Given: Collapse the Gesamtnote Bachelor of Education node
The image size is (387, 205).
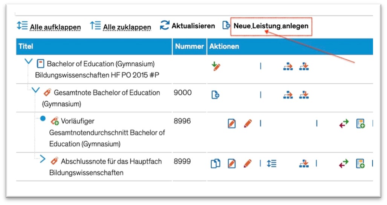Looking at the screenshot, I should 36,90.
